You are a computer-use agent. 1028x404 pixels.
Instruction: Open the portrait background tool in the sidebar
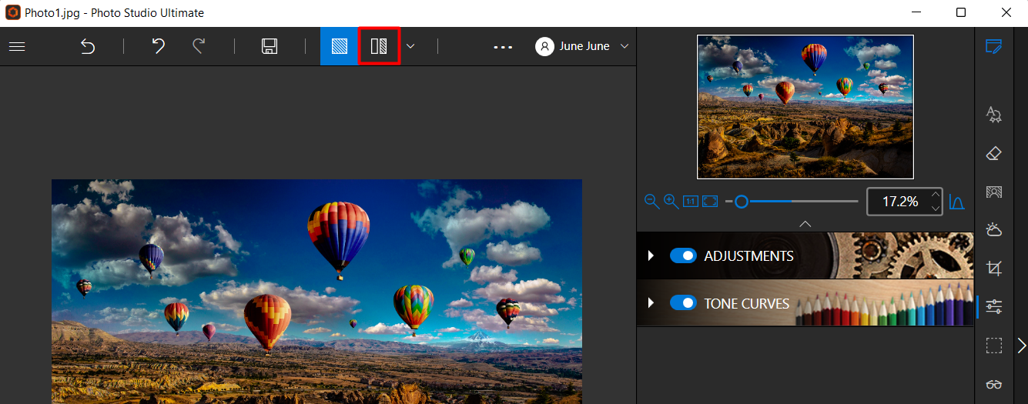994,192
